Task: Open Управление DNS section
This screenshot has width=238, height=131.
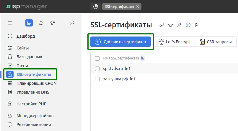Action: (33, 92)
